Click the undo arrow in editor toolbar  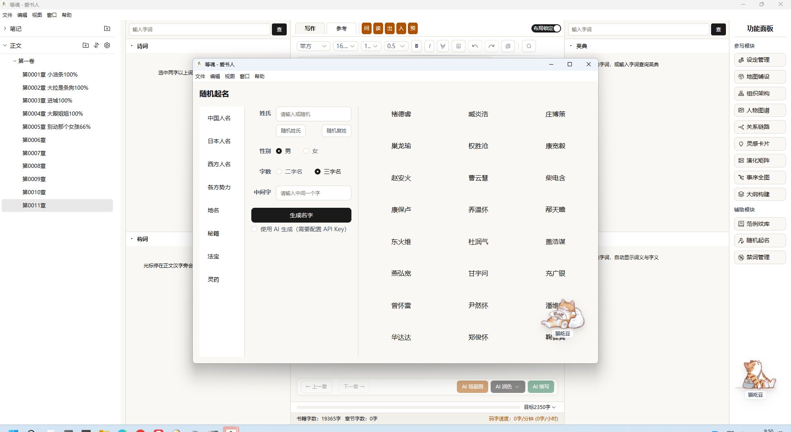point(475,46)
